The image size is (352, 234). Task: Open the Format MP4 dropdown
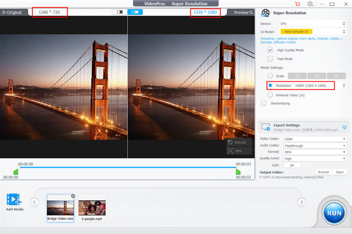point(315,152)
